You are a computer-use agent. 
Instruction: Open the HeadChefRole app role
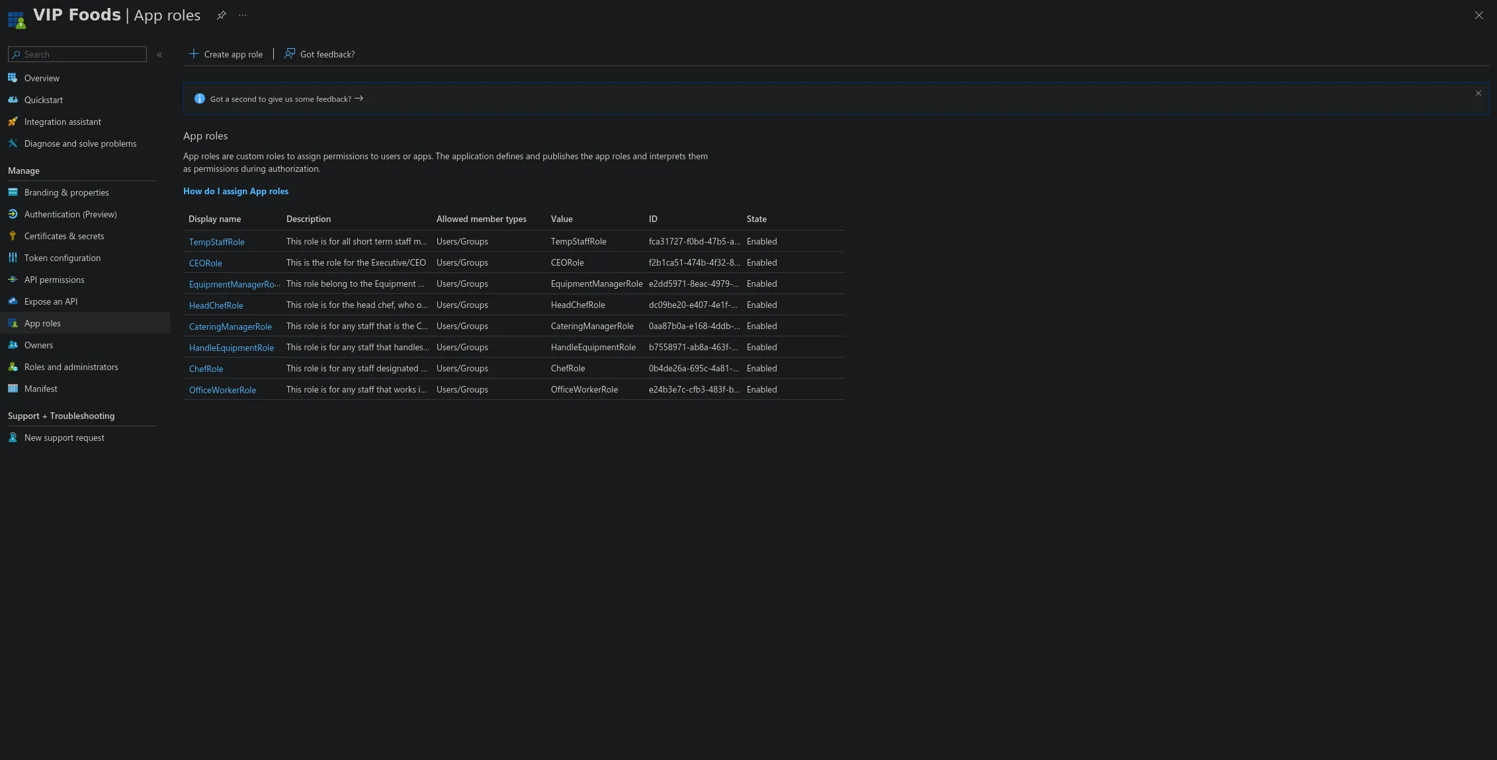tap(216, 305)
